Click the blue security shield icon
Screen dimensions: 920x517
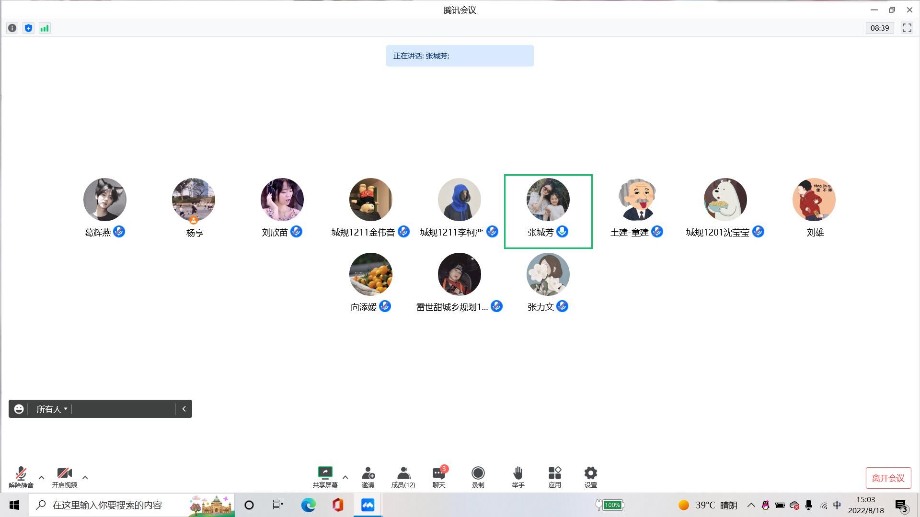point(28,28)
